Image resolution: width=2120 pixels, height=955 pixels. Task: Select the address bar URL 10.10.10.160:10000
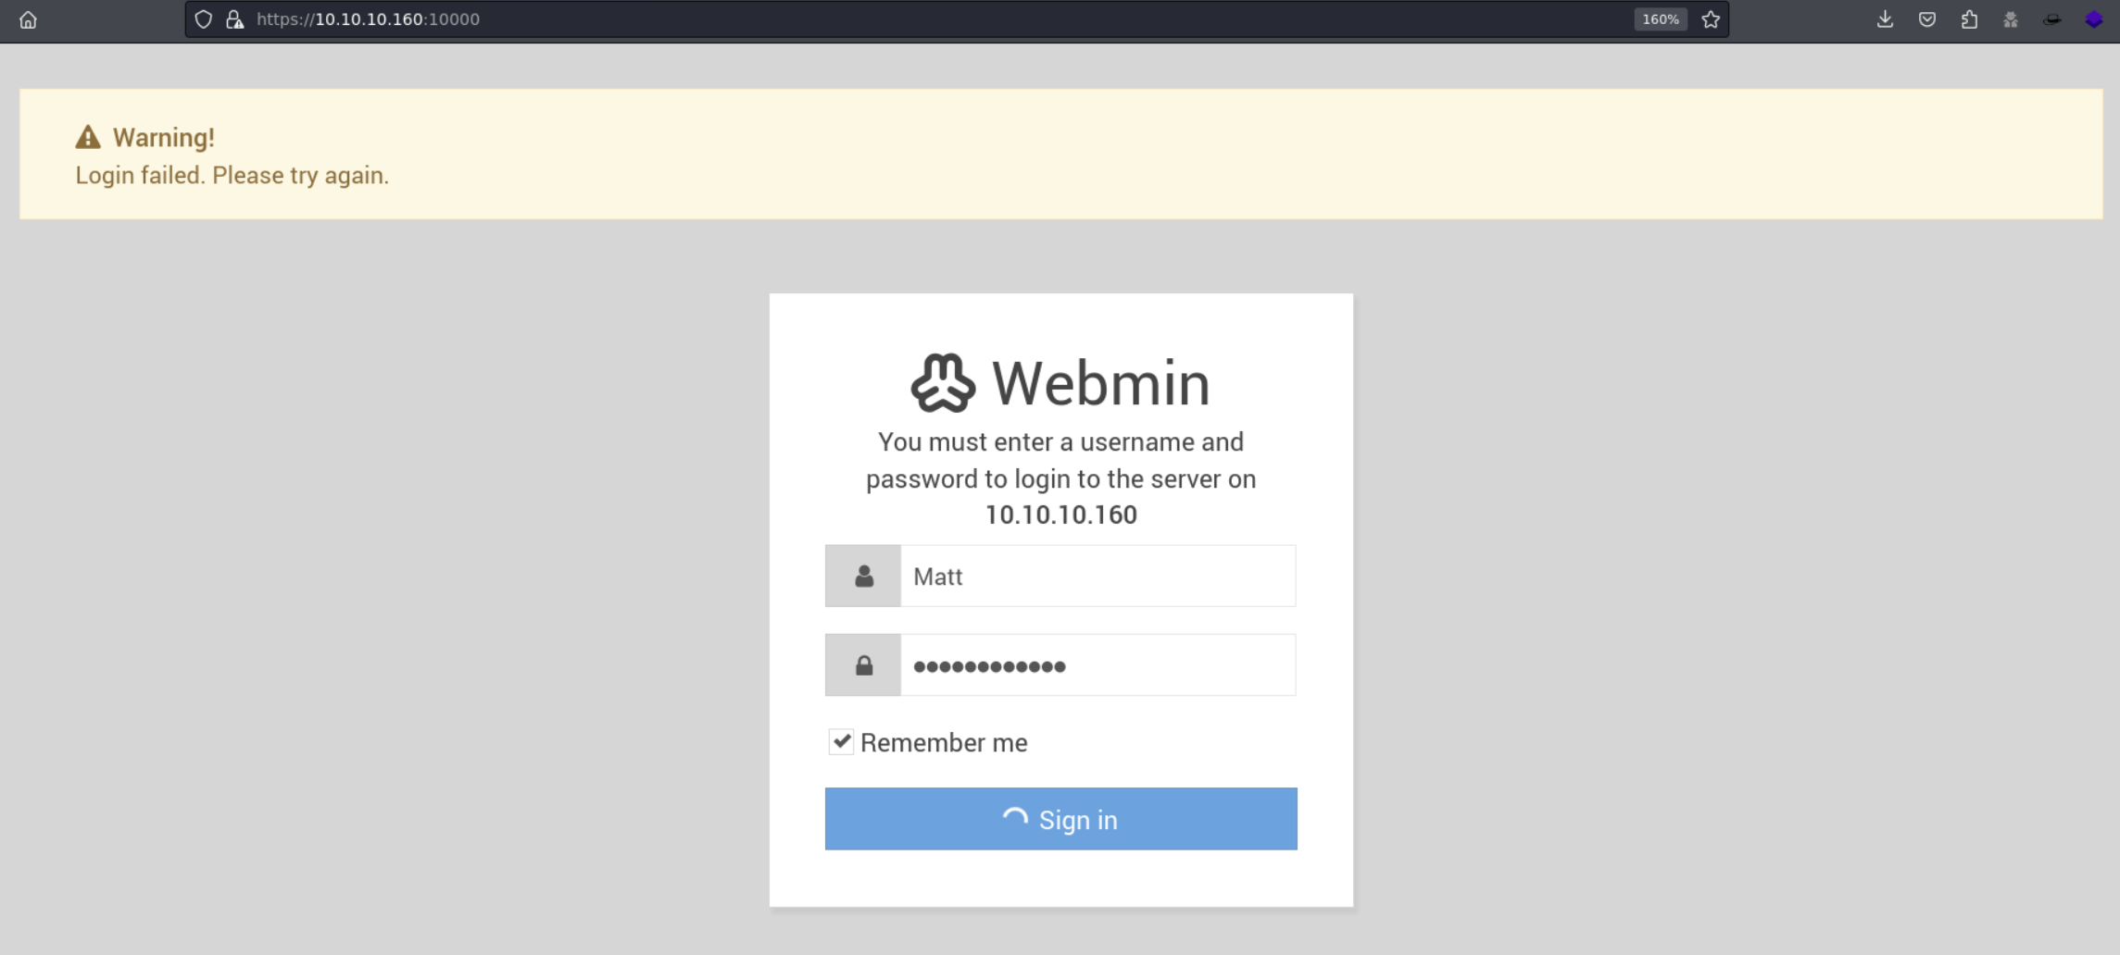[369, 19]
